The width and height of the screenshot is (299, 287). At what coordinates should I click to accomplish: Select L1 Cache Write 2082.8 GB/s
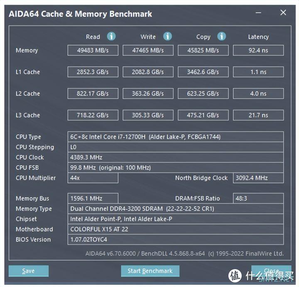pos(148,72)
